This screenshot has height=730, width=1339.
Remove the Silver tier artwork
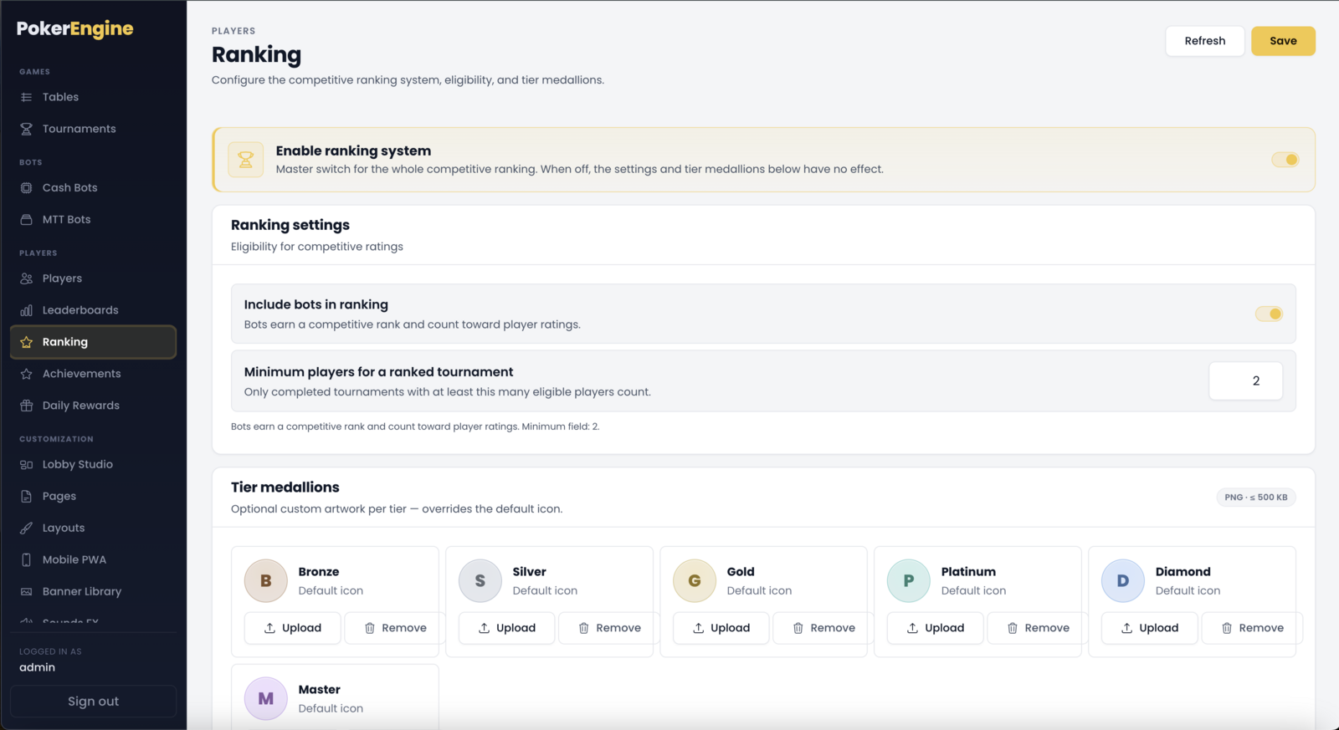pyautogui.click(x=609, y=628)
